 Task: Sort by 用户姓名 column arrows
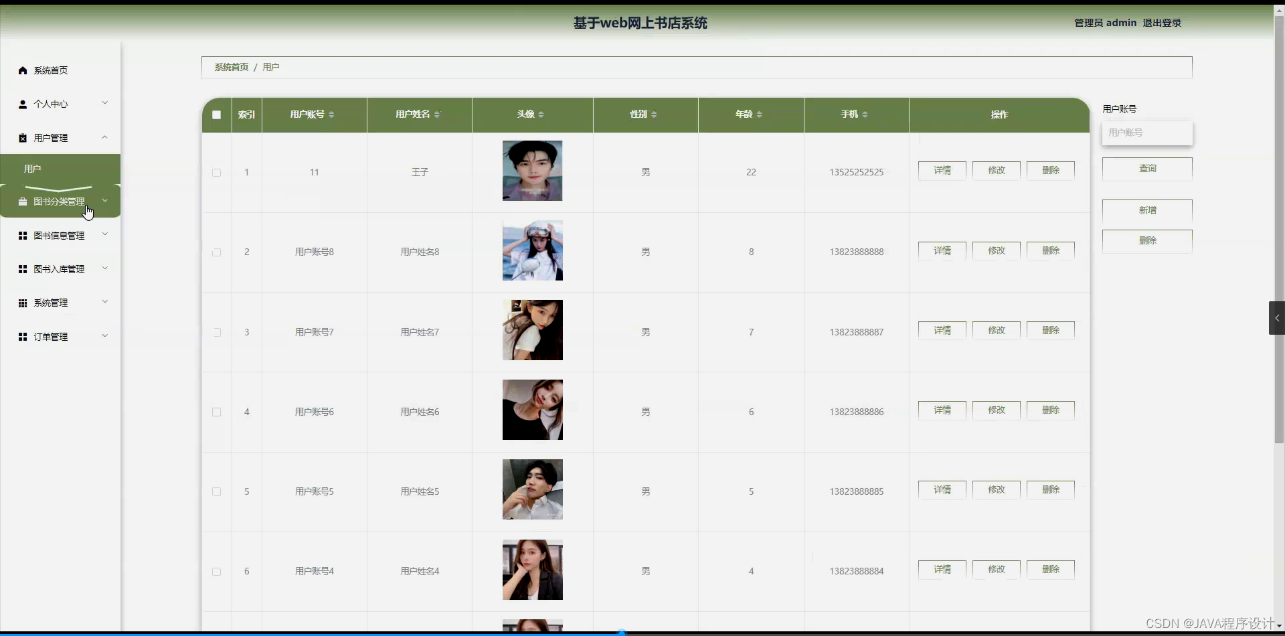click(437, 114)
